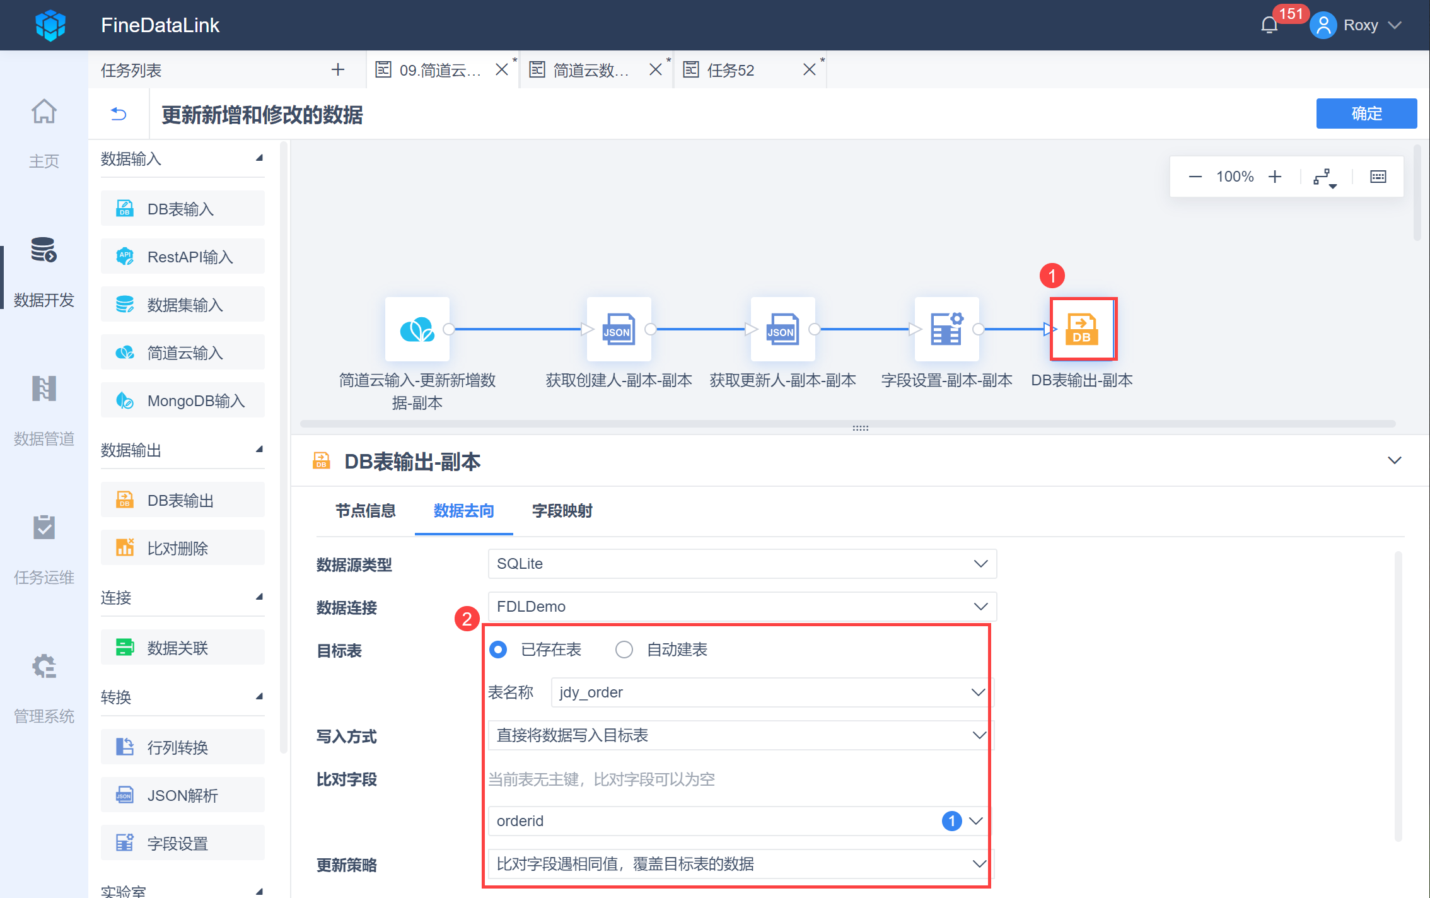
Task: Zoom out the canvas with minus
Action: coord(1195,177)
